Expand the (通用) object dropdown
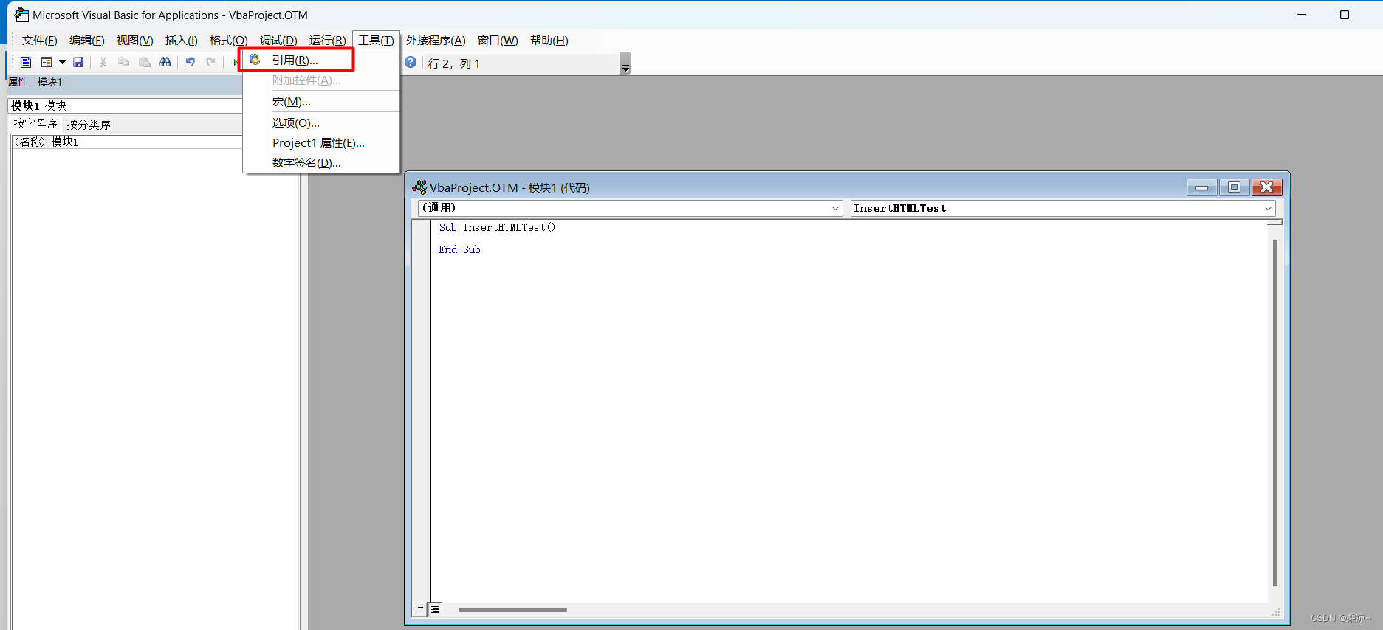Screen dimensions: 1383x630 pos(835,208)
